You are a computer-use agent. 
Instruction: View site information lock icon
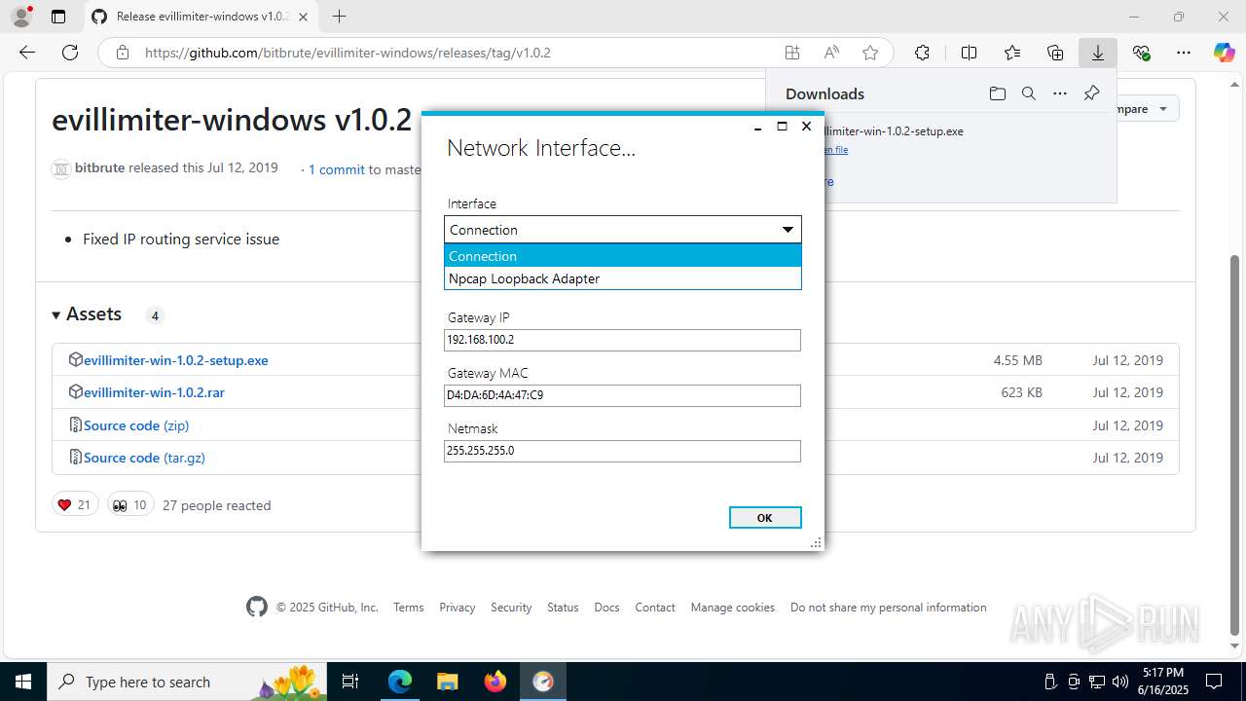point(122,53)
